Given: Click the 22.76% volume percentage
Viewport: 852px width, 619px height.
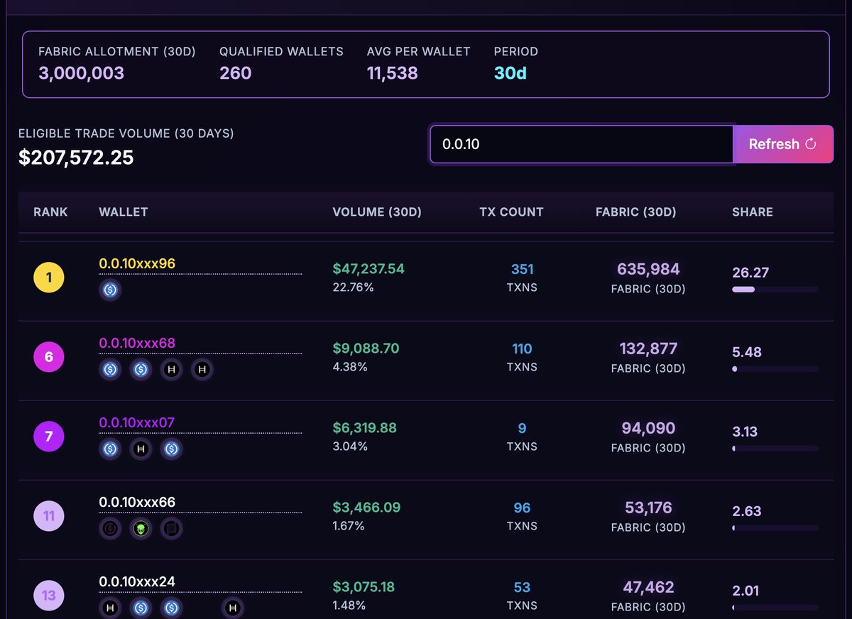Looking at the screenshot, I should pos(353,287).
